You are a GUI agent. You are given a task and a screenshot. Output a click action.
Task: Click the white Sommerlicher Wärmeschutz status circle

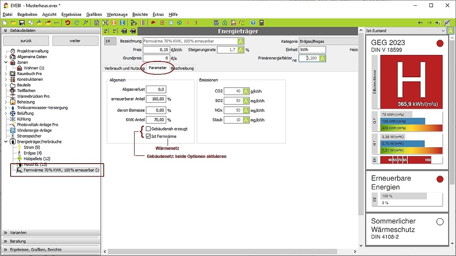(440, 222)
